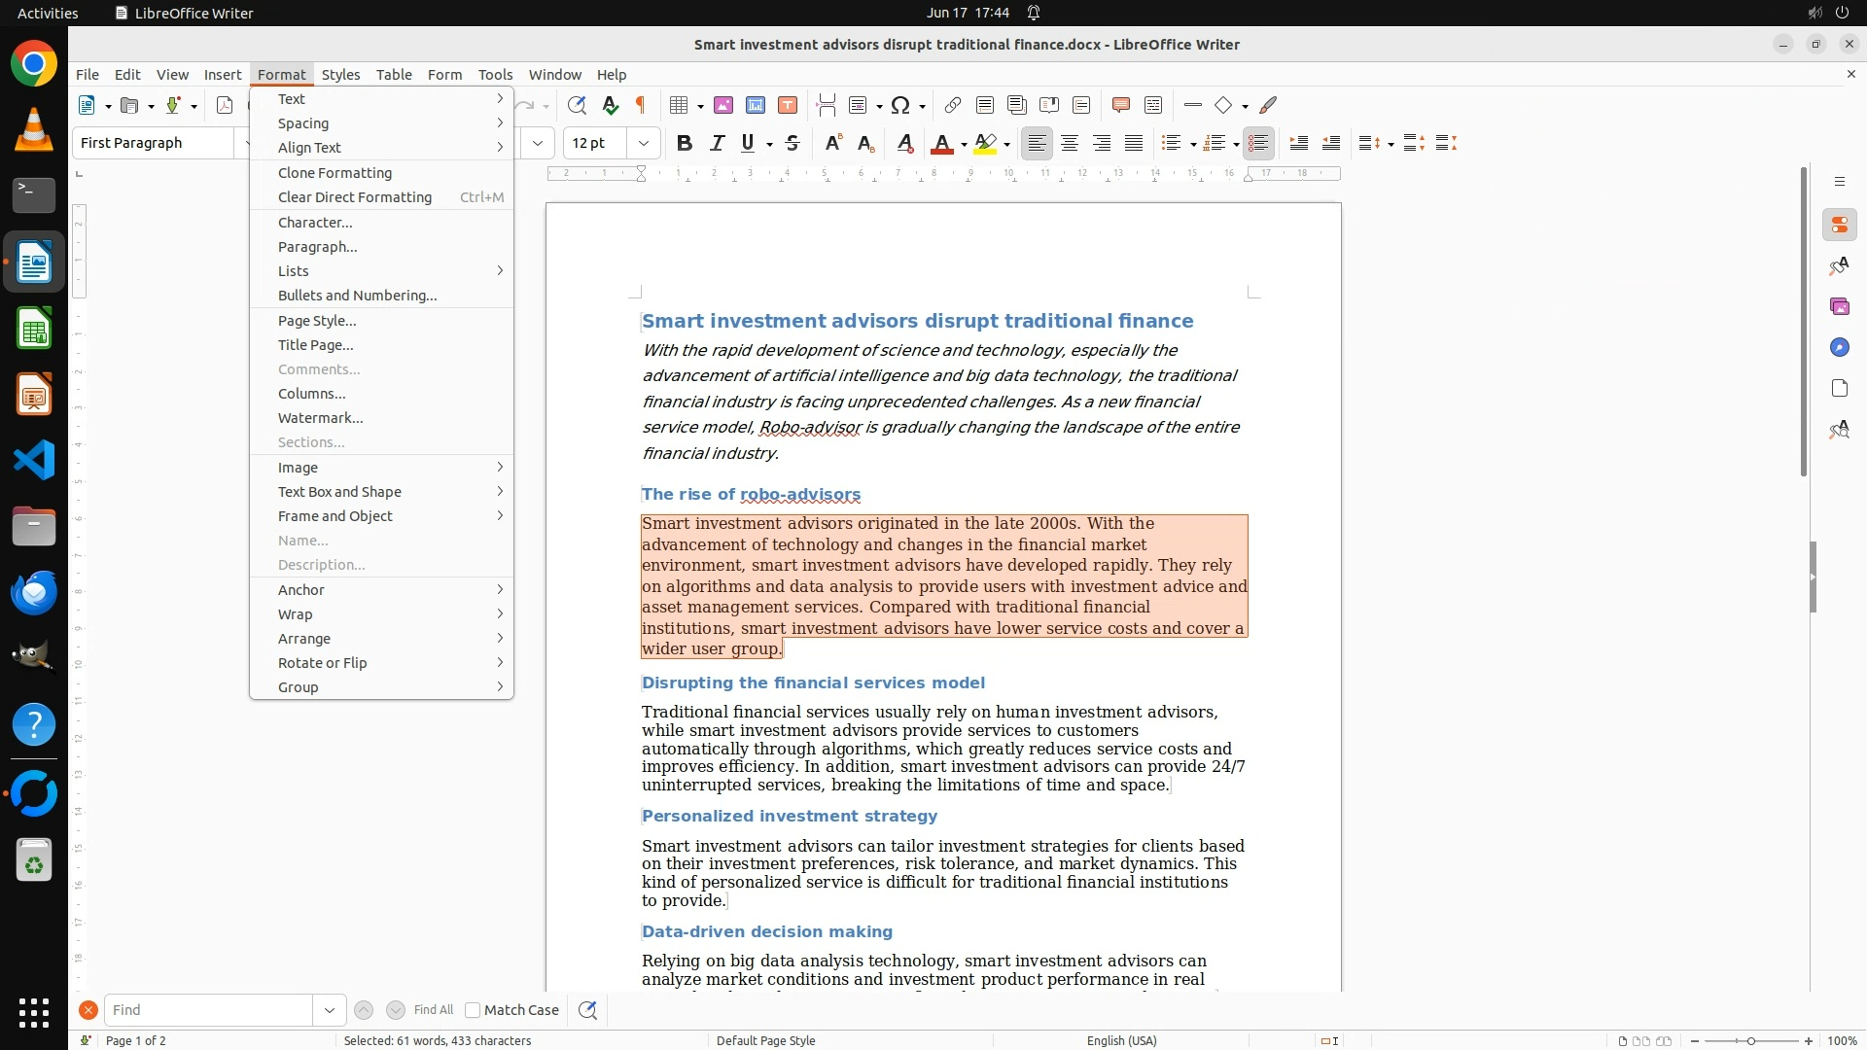Open the sidebar Gallery panel icon

coord(1839,306)
